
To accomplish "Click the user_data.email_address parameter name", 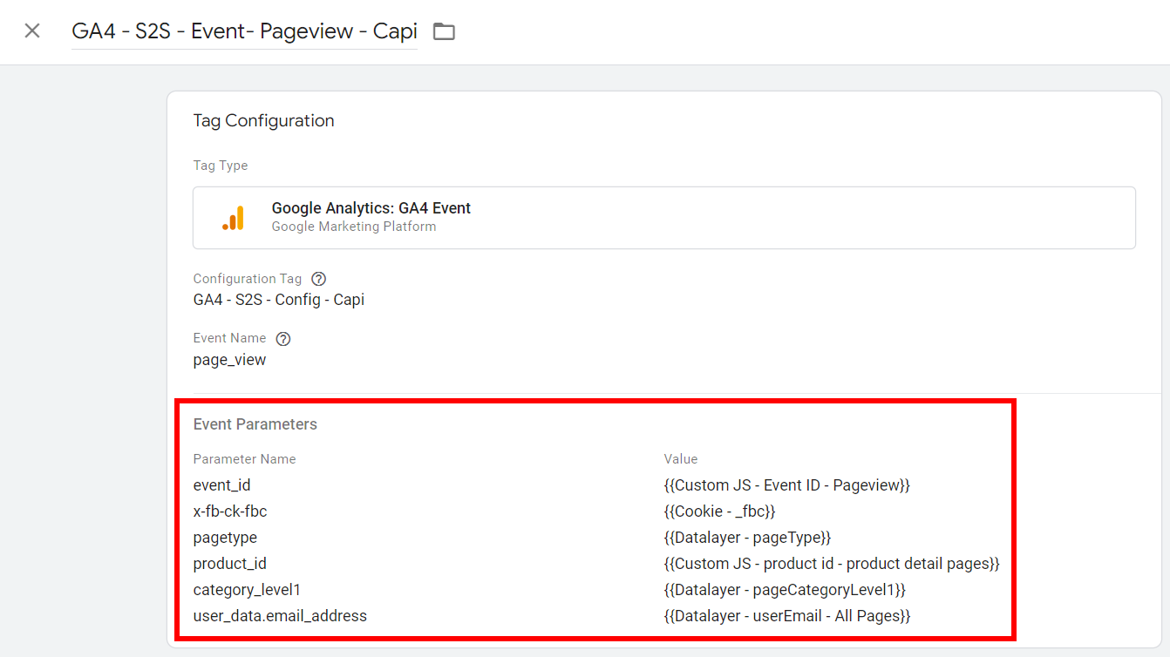I will coord(280,616).
